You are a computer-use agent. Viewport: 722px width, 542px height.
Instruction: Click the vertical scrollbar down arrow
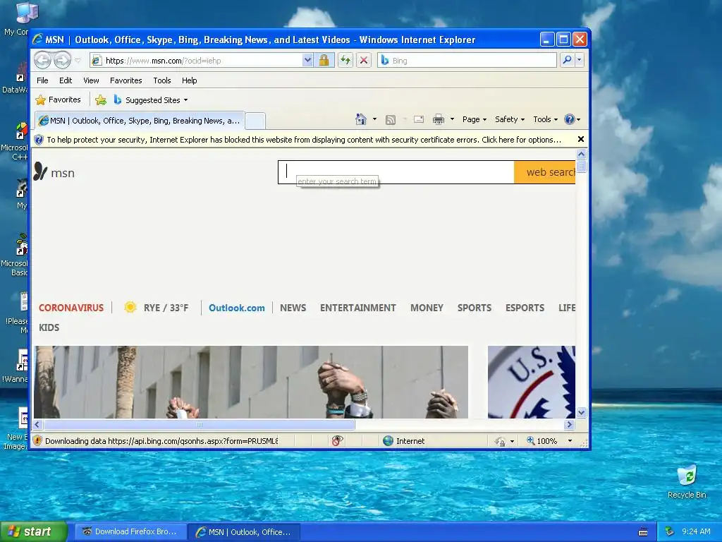(581, 412)
